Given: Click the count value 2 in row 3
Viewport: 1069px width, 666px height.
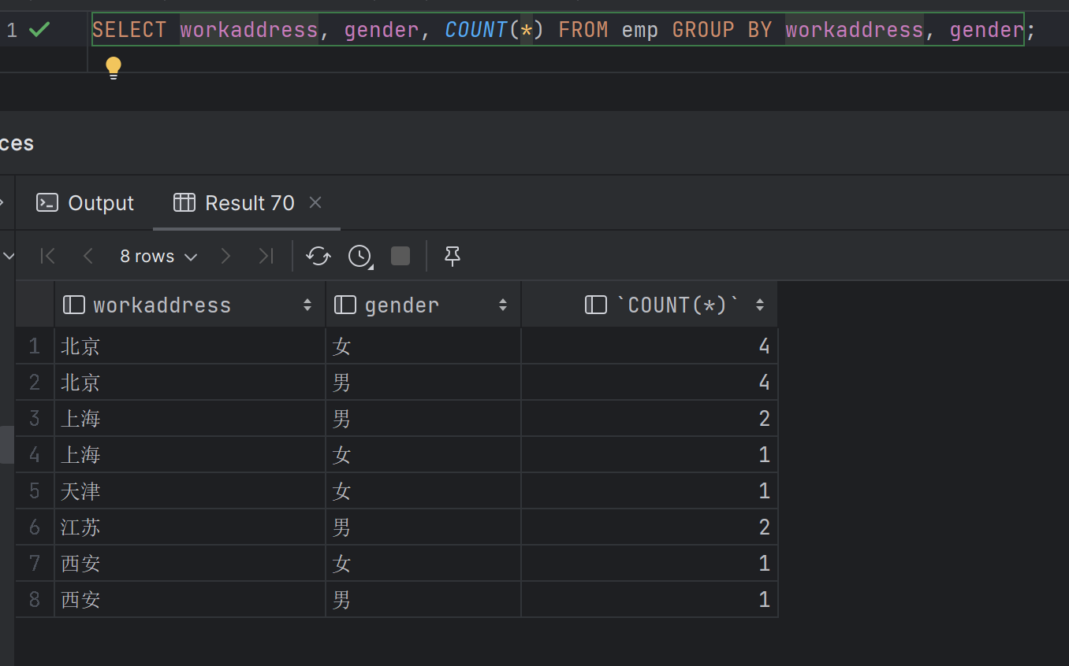Looking at the screenshot, I should [650, 419].
